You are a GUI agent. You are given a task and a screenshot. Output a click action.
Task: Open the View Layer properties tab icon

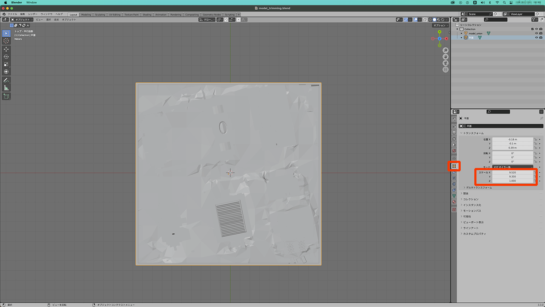click(454, 139)
